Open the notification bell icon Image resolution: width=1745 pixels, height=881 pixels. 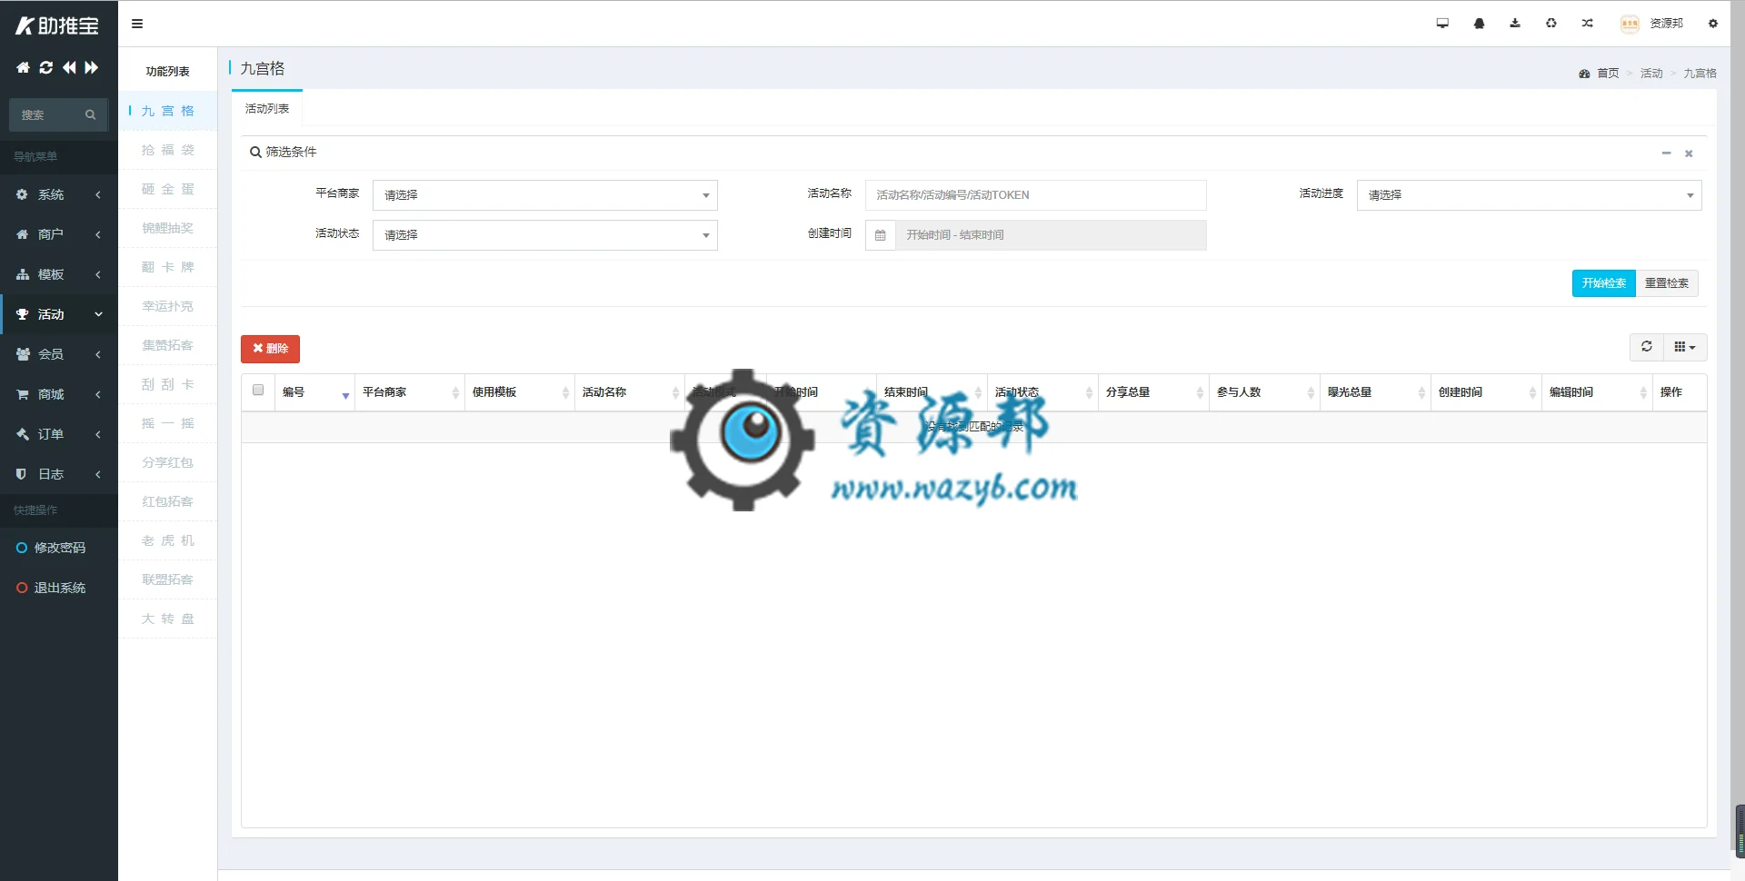1479,24
